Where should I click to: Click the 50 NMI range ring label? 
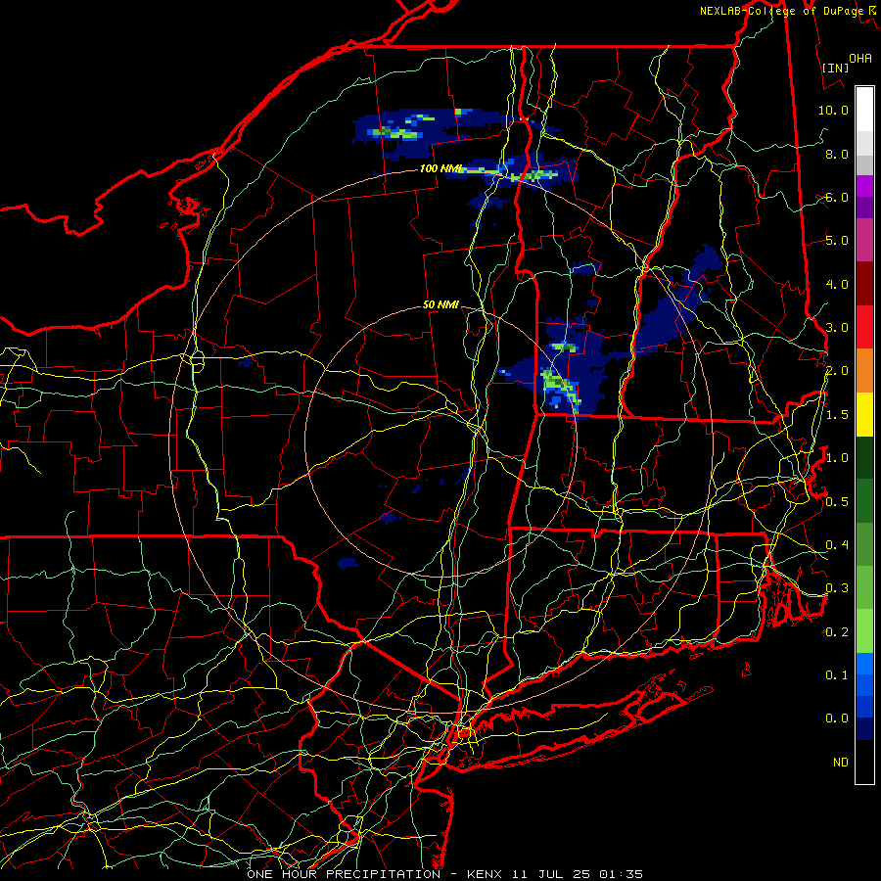tap(441, 305)
